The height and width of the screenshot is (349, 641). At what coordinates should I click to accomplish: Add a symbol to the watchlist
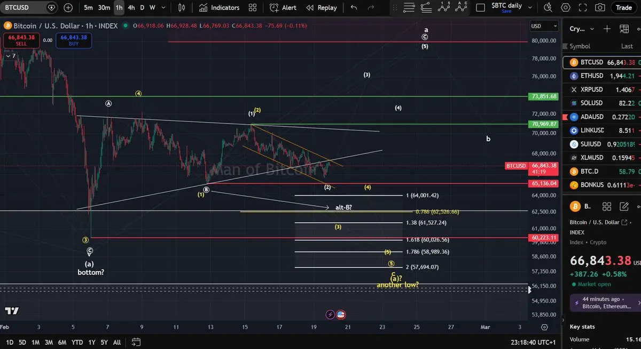point(607,29)
